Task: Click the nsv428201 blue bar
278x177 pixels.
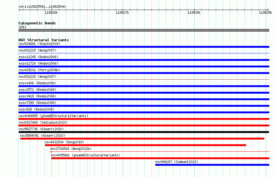Action: [144, 73]
